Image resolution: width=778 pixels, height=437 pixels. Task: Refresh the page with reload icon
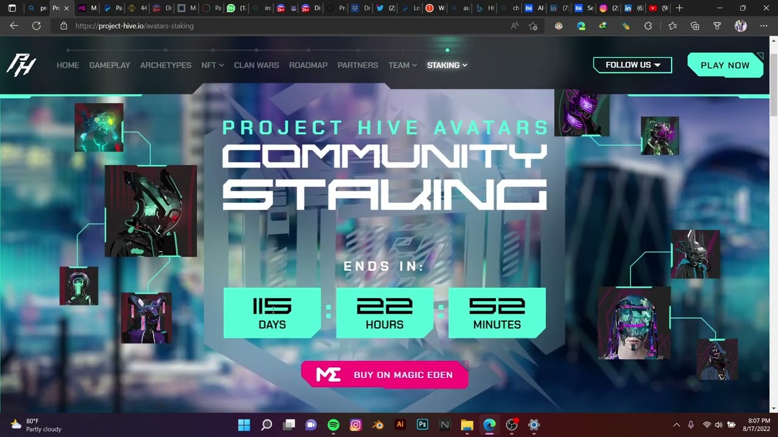pyautogui.click(x=36, y=26)
